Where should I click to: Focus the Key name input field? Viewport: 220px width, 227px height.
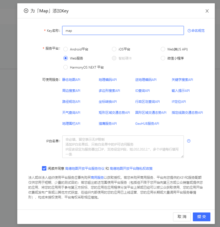[123, 30]
